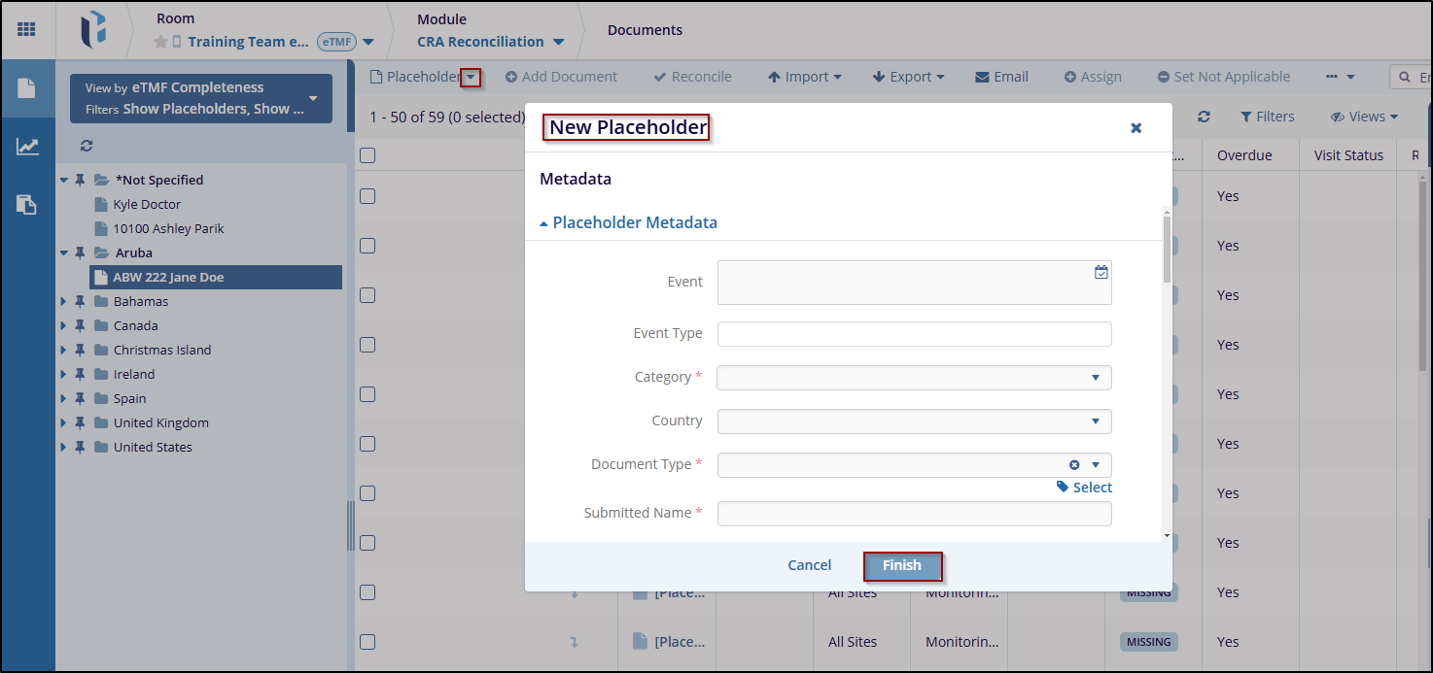Check the last visible row checkbox
This screenshot has height=673, width=1433.
click(367, 642)
